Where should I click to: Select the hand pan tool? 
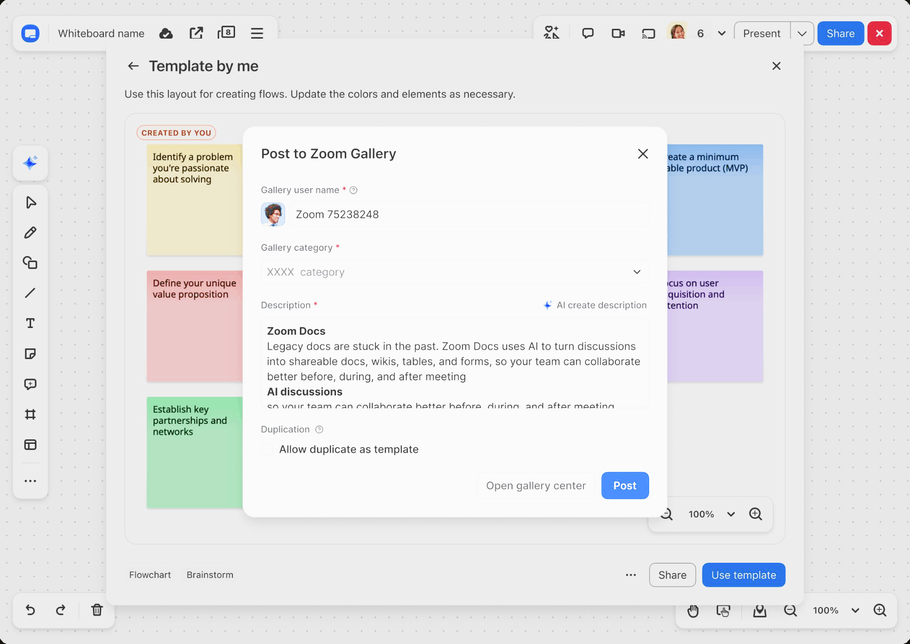[x=693, y=611]
